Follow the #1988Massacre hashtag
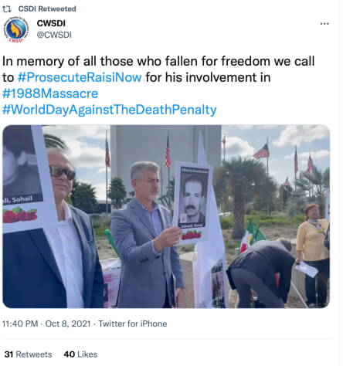The height and width of the screenshot is (366, 343). point(50,93)
